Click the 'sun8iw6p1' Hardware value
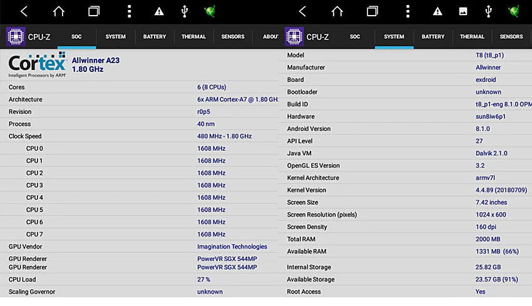Viewport: 532px width, 306px height. (491, 116)
